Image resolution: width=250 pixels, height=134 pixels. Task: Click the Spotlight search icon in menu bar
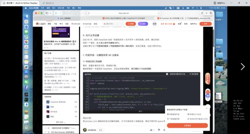[x=197, y=8]
